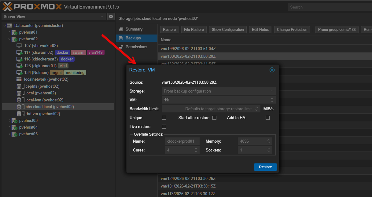
Task: Click the VM 123 clglrunner01 icon
Action: pos(20,66)
